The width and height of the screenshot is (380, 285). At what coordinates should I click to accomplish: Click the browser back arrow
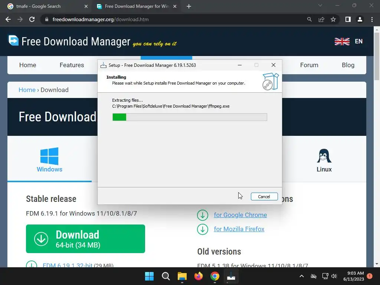pyautogui.click(x=8, y=19)
